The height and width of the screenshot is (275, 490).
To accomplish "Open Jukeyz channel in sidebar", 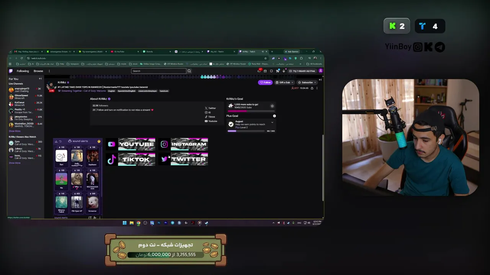I will point(25,150).
